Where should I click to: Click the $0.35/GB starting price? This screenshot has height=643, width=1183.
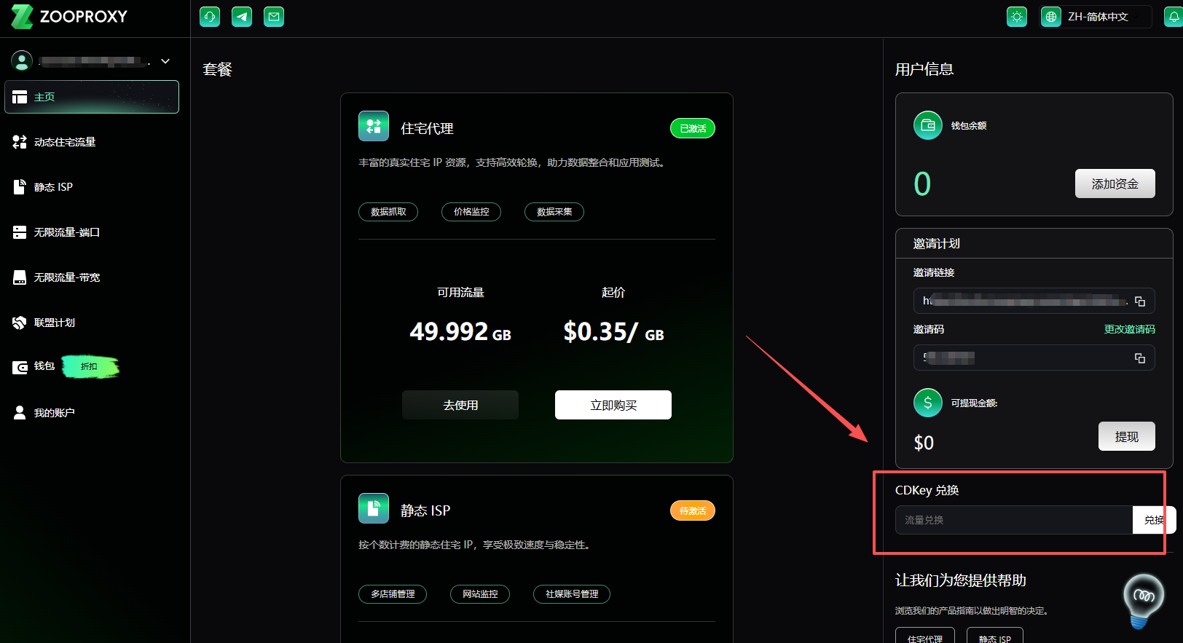coord(613,332)
